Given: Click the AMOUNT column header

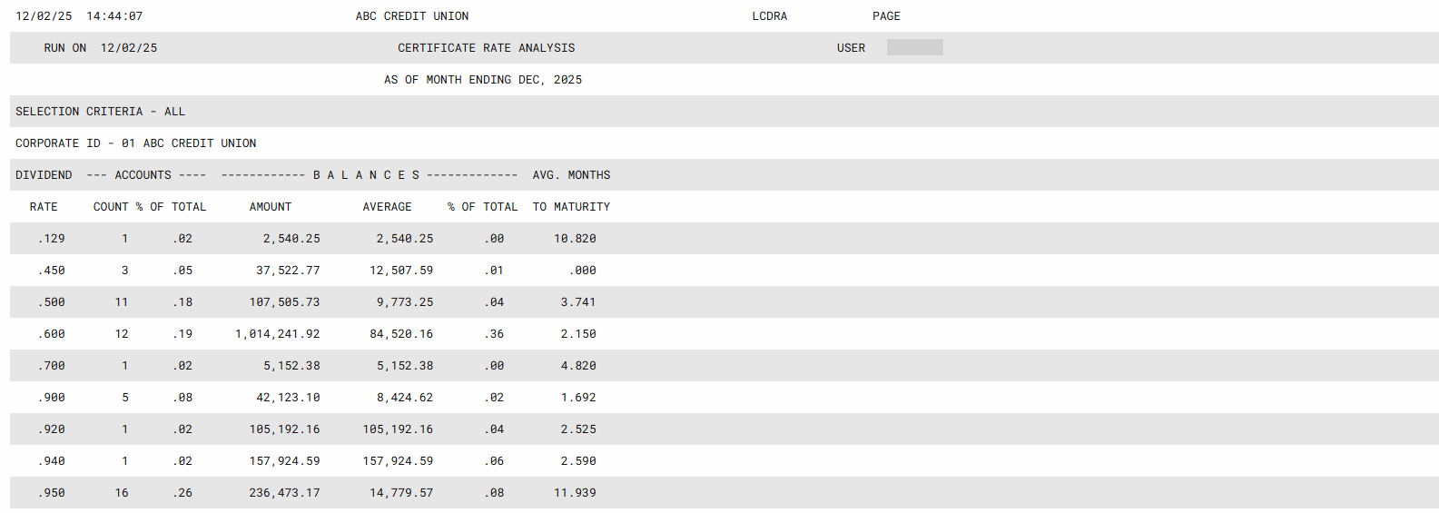Looking at the screenshot, I should 271,207.
